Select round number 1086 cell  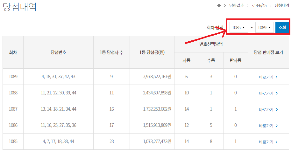tap(13, 125)
